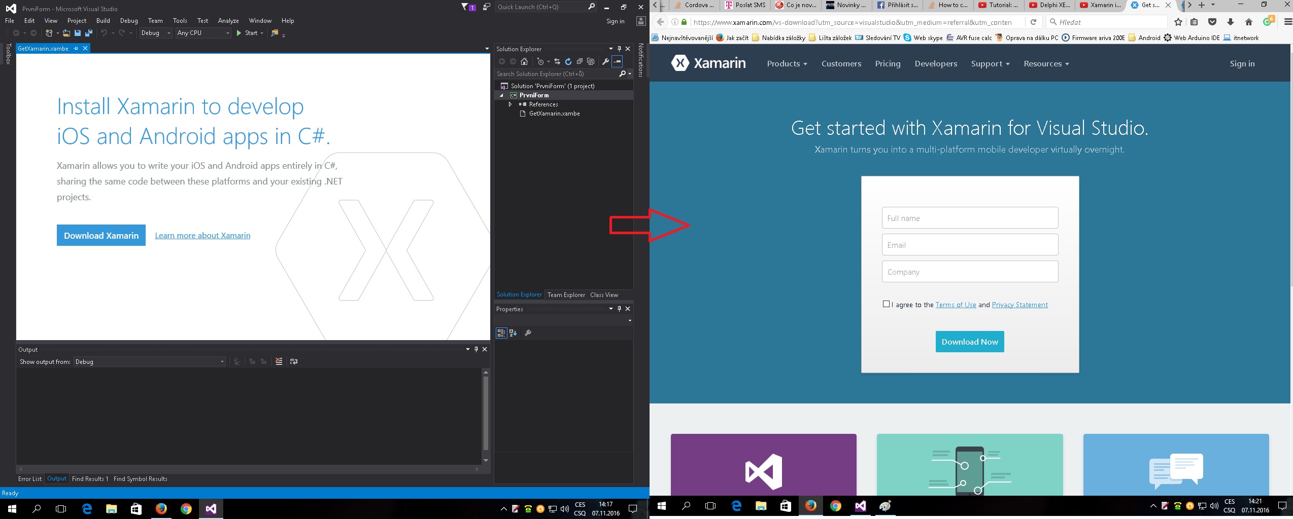Open Edge from the left taskbar
This screenshot has width=1293, height=519.
(x=87, y=508)
